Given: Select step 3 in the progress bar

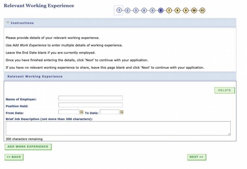Looking at the screenshot, I should coord(136,10).
